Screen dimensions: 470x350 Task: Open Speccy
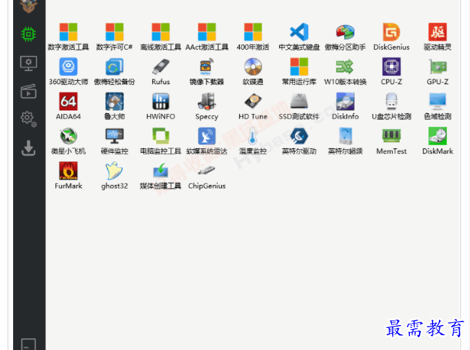pyautogui.click(x=207, y=106)
